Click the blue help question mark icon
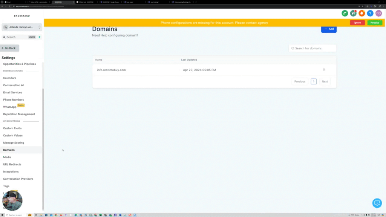The height and width of the screenshot is (217, 386). coord(370,13)
